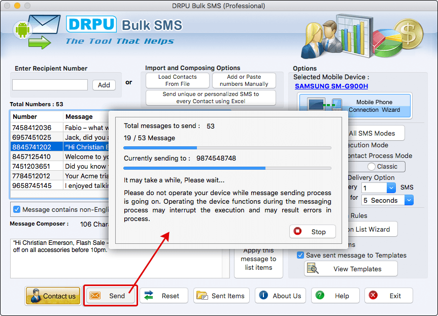Select row with number 9658745145
This screenshot has width=438, height=316.
60,185
